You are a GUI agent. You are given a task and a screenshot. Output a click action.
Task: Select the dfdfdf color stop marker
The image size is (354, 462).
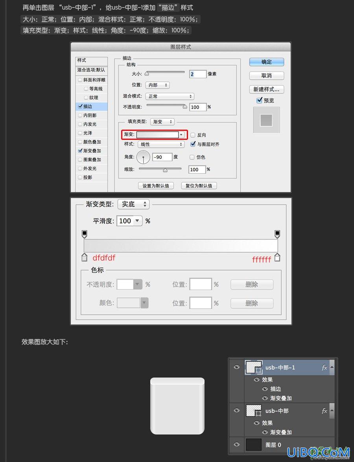coord(84,257)
